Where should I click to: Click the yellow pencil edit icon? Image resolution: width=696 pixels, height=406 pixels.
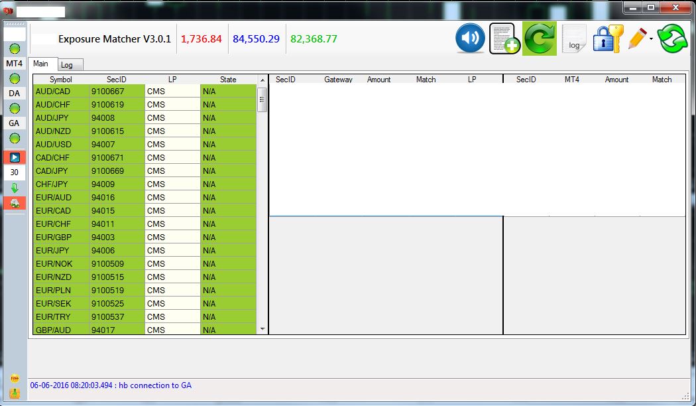click(x=636, y=38)
